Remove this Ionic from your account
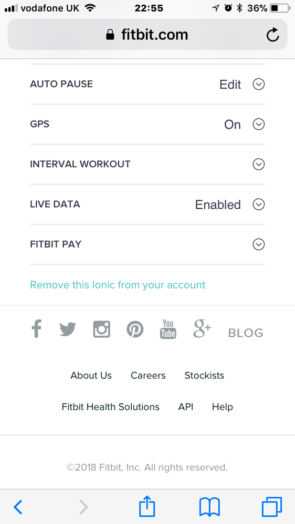The image size is (295, 524). (x=118, y=285)
